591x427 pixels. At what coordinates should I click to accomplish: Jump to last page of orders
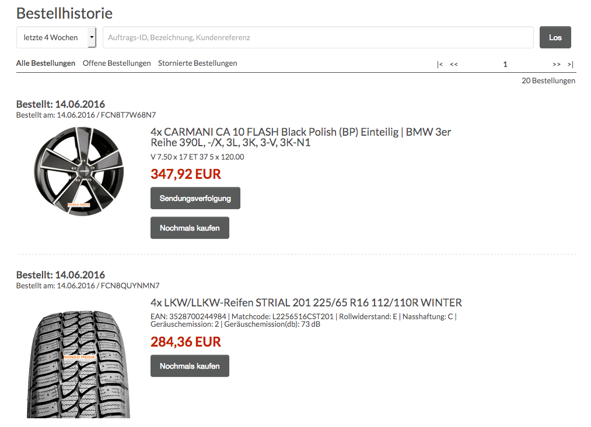click(571, 64)
